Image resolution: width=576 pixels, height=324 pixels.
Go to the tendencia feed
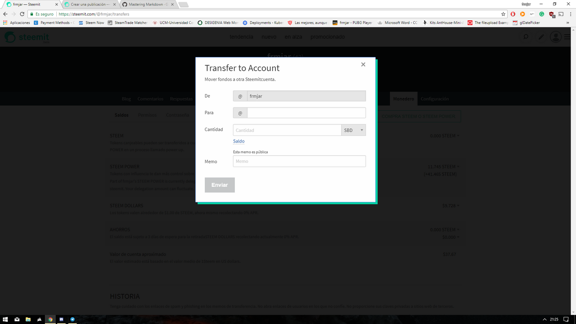(242, 36)
